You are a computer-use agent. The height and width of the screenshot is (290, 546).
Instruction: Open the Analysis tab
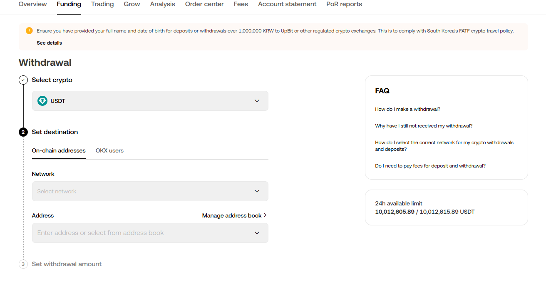(x=163, y=4)
